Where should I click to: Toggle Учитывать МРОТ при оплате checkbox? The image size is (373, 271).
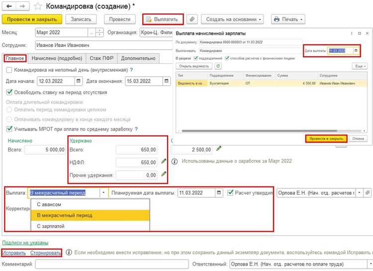[9, 129]
